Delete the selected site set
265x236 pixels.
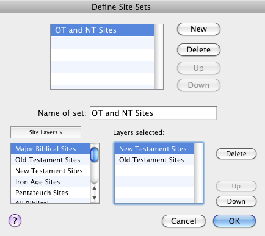coord(198,49)
